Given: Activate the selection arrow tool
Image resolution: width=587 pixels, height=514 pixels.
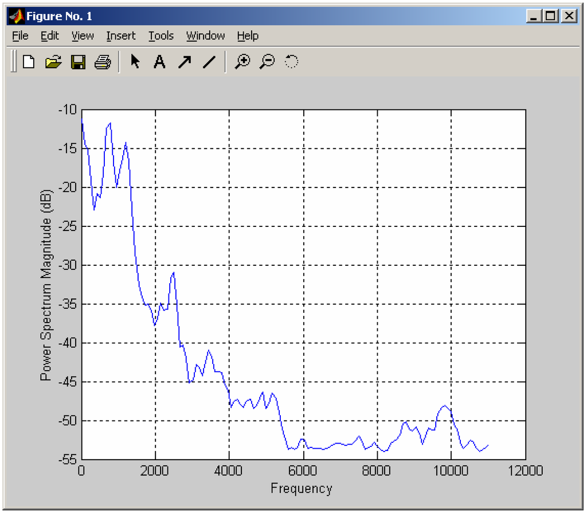Looking at the screenshot, I should [134, 61].
